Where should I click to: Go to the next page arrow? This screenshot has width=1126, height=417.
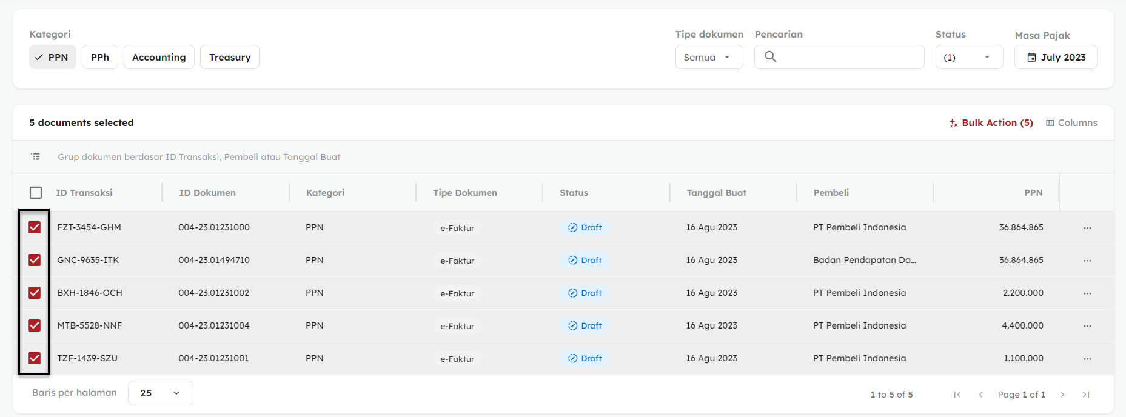click(x=1062, y=395)
